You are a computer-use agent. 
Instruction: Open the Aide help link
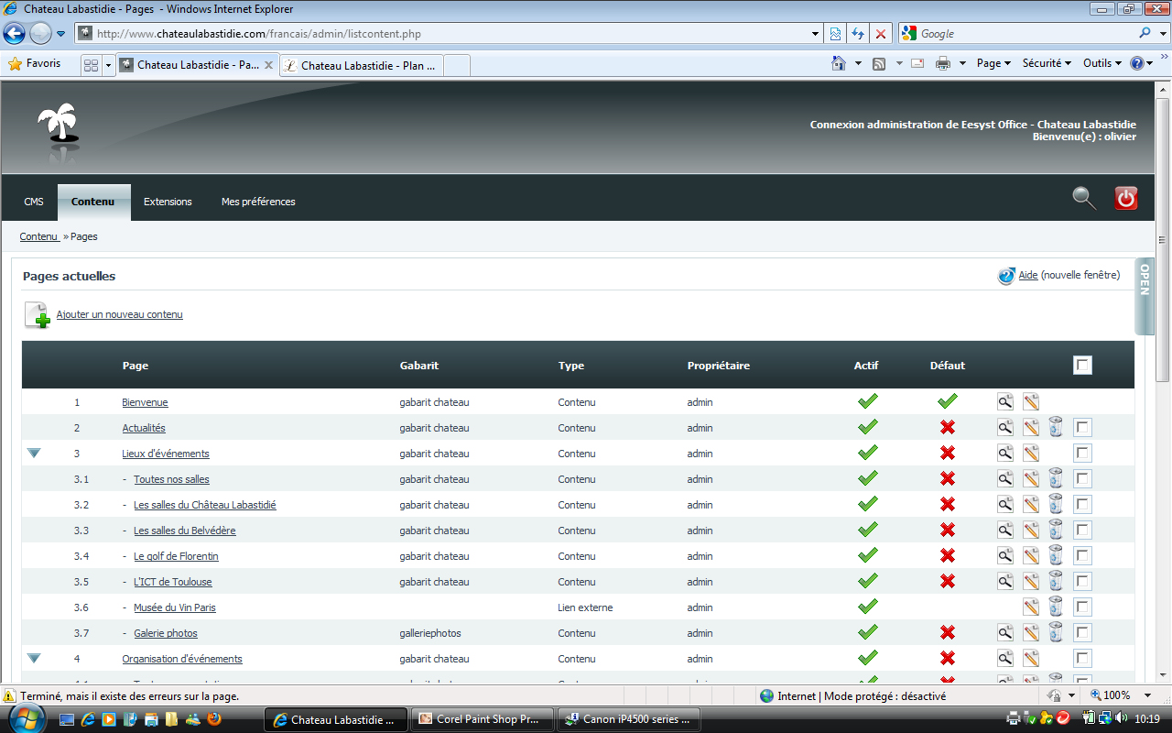point(1028,275)
